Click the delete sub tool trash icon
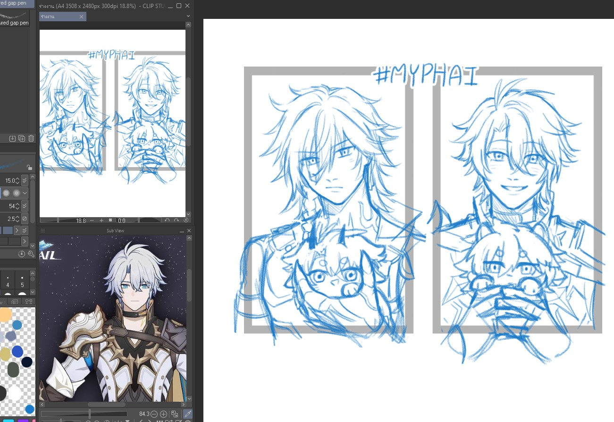The width and height of the screenshot is (614, 422). (x=31, y=138)
